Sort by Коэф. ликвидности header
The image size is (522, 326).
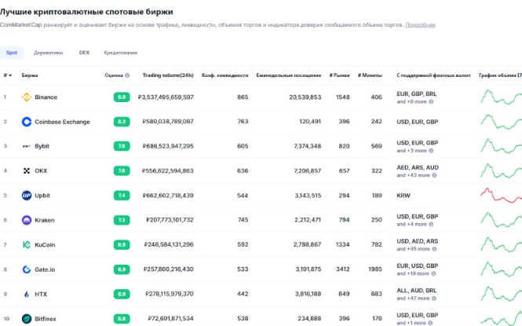[224, 75]
